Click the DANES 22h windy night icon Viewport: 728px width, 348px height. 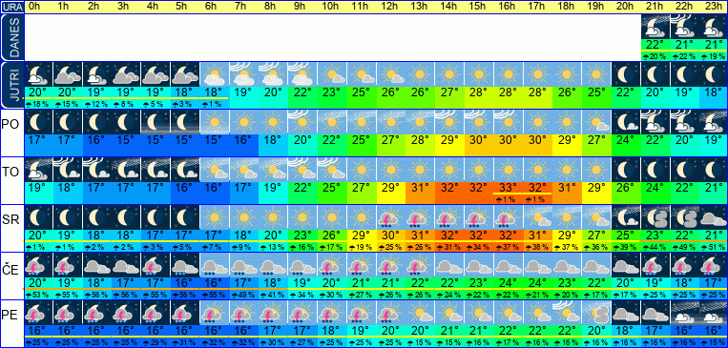[685, 28]
